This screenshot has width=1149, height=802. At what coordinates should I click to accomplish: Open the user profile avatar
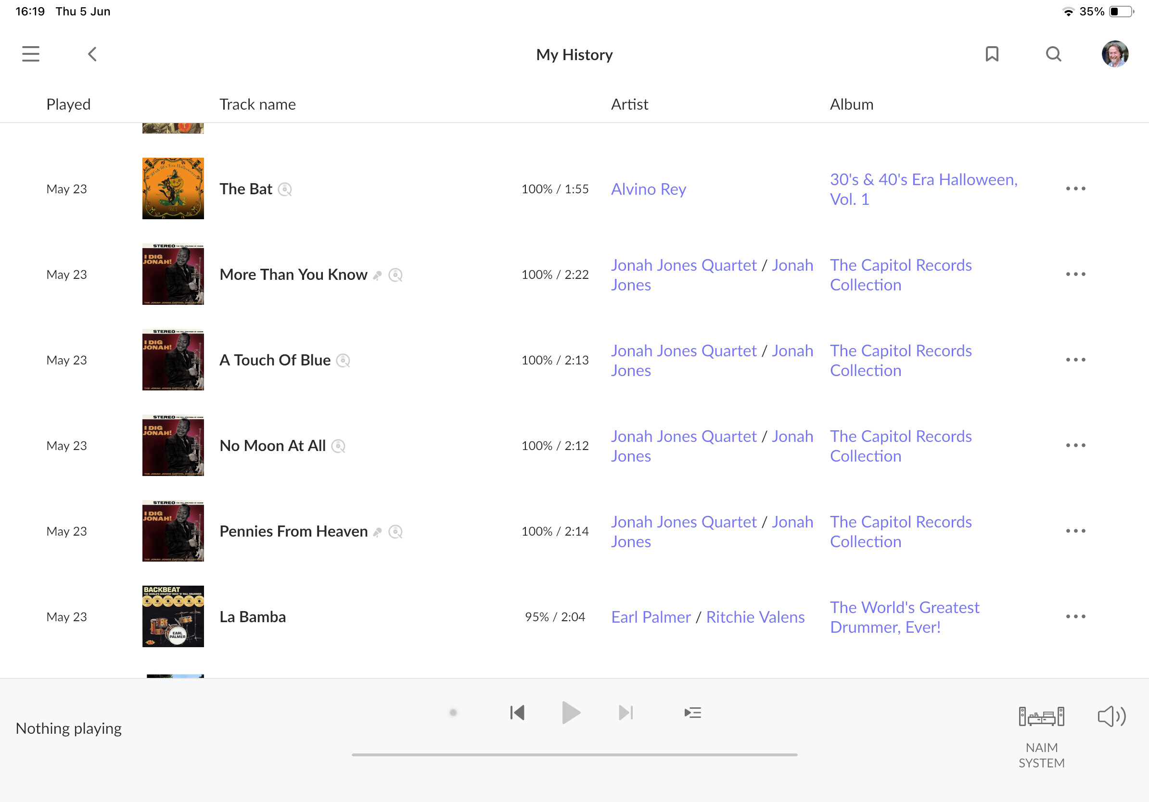coord(1114,54)
